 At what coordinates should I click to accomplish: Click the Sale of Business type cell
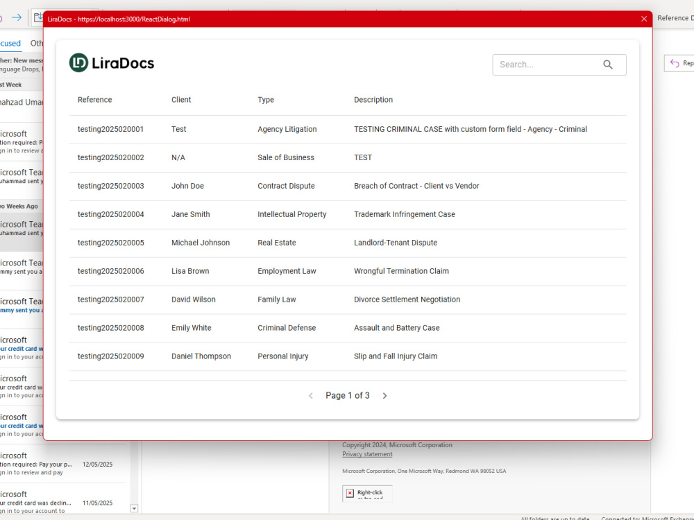[286, 157]
